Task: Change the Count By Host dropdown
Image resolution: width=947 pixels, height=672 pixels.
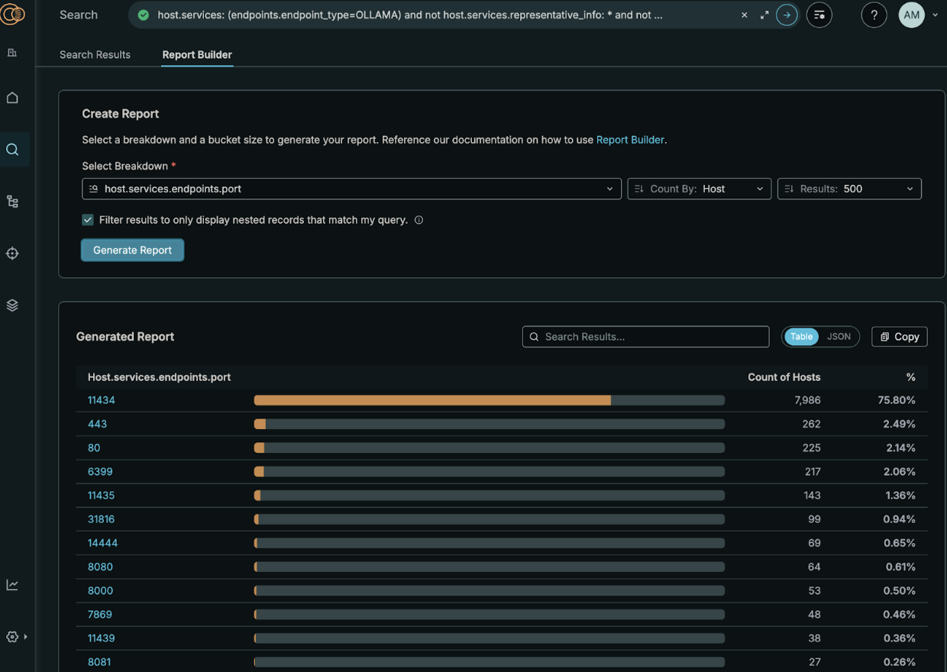Action: point(698,189)
